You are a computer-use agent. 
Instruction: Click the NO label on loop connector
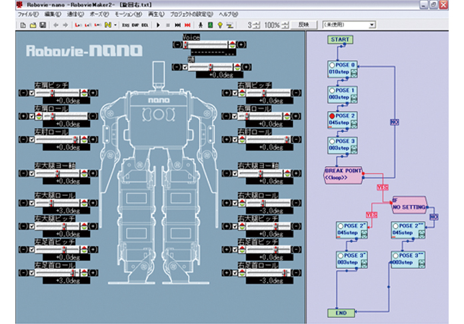coord(395,122)
